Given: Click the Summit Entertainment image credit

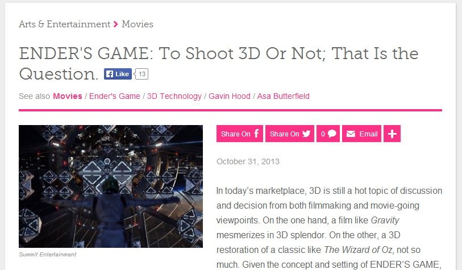Looking at the screenshot, I should coord(48,255).
